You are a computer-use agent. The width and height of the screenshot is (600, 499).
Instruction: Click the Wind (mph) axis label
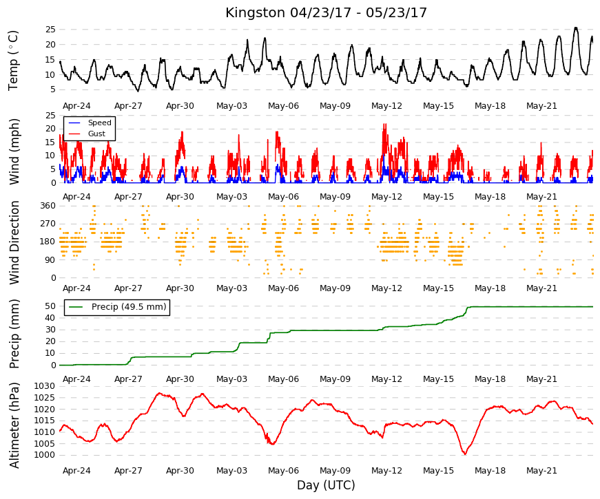pyautogui.click(x=14, y=151)
